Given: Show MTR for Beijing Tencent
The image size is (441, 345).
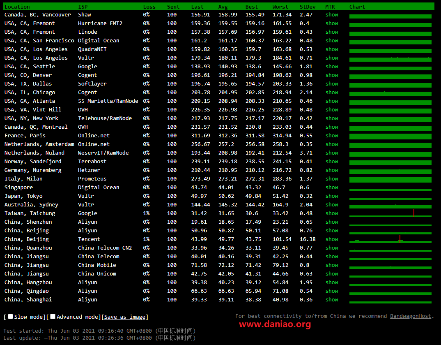Looking at the screenshot, I should 332,239.
